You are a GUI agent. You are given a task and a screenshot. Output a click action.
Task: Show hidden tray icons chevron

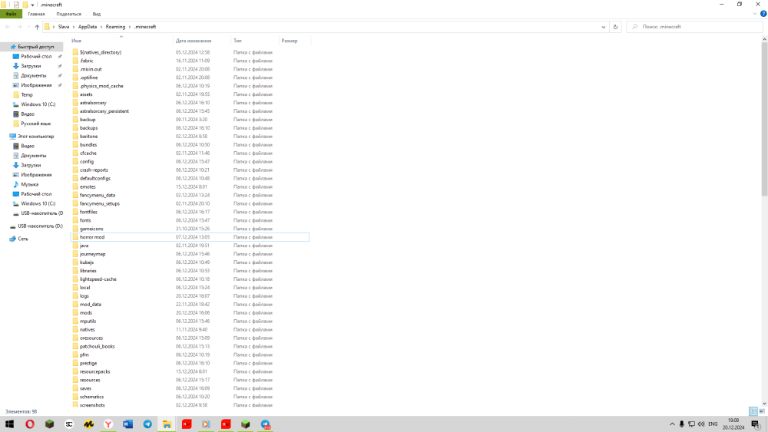coord(672,424)
